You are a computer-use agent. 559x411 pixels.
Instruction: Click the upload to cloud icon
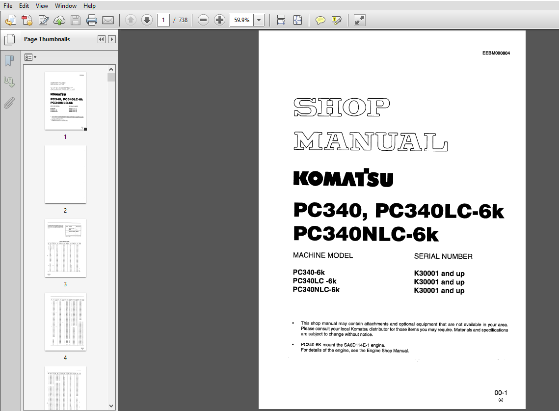59,20
